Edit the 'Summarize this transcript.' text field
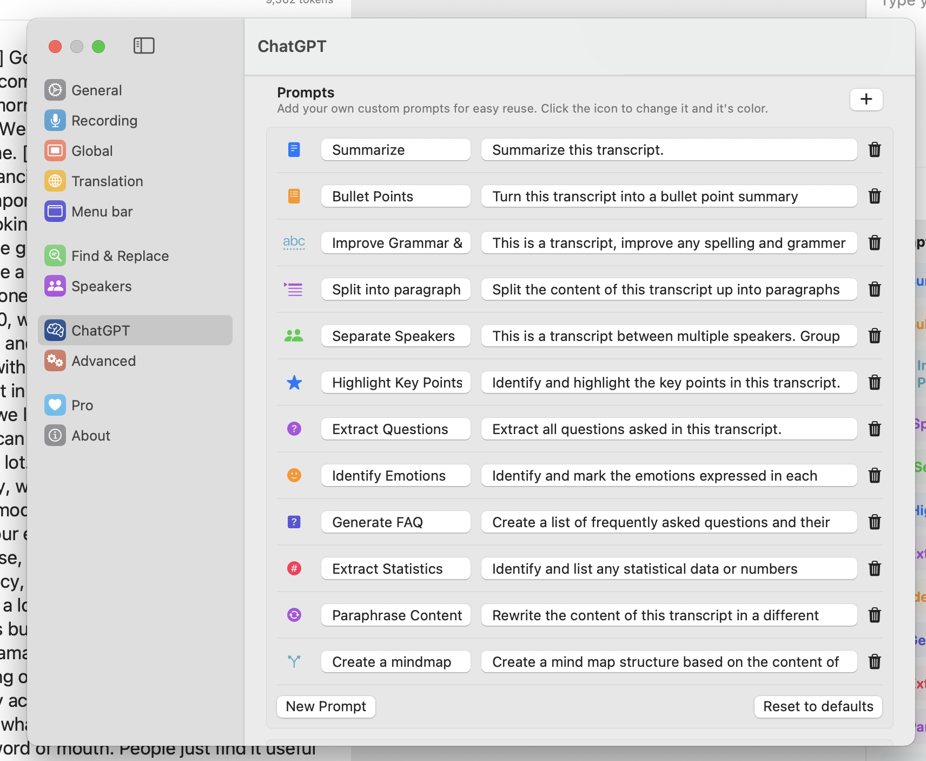 (x=669, y=149)
